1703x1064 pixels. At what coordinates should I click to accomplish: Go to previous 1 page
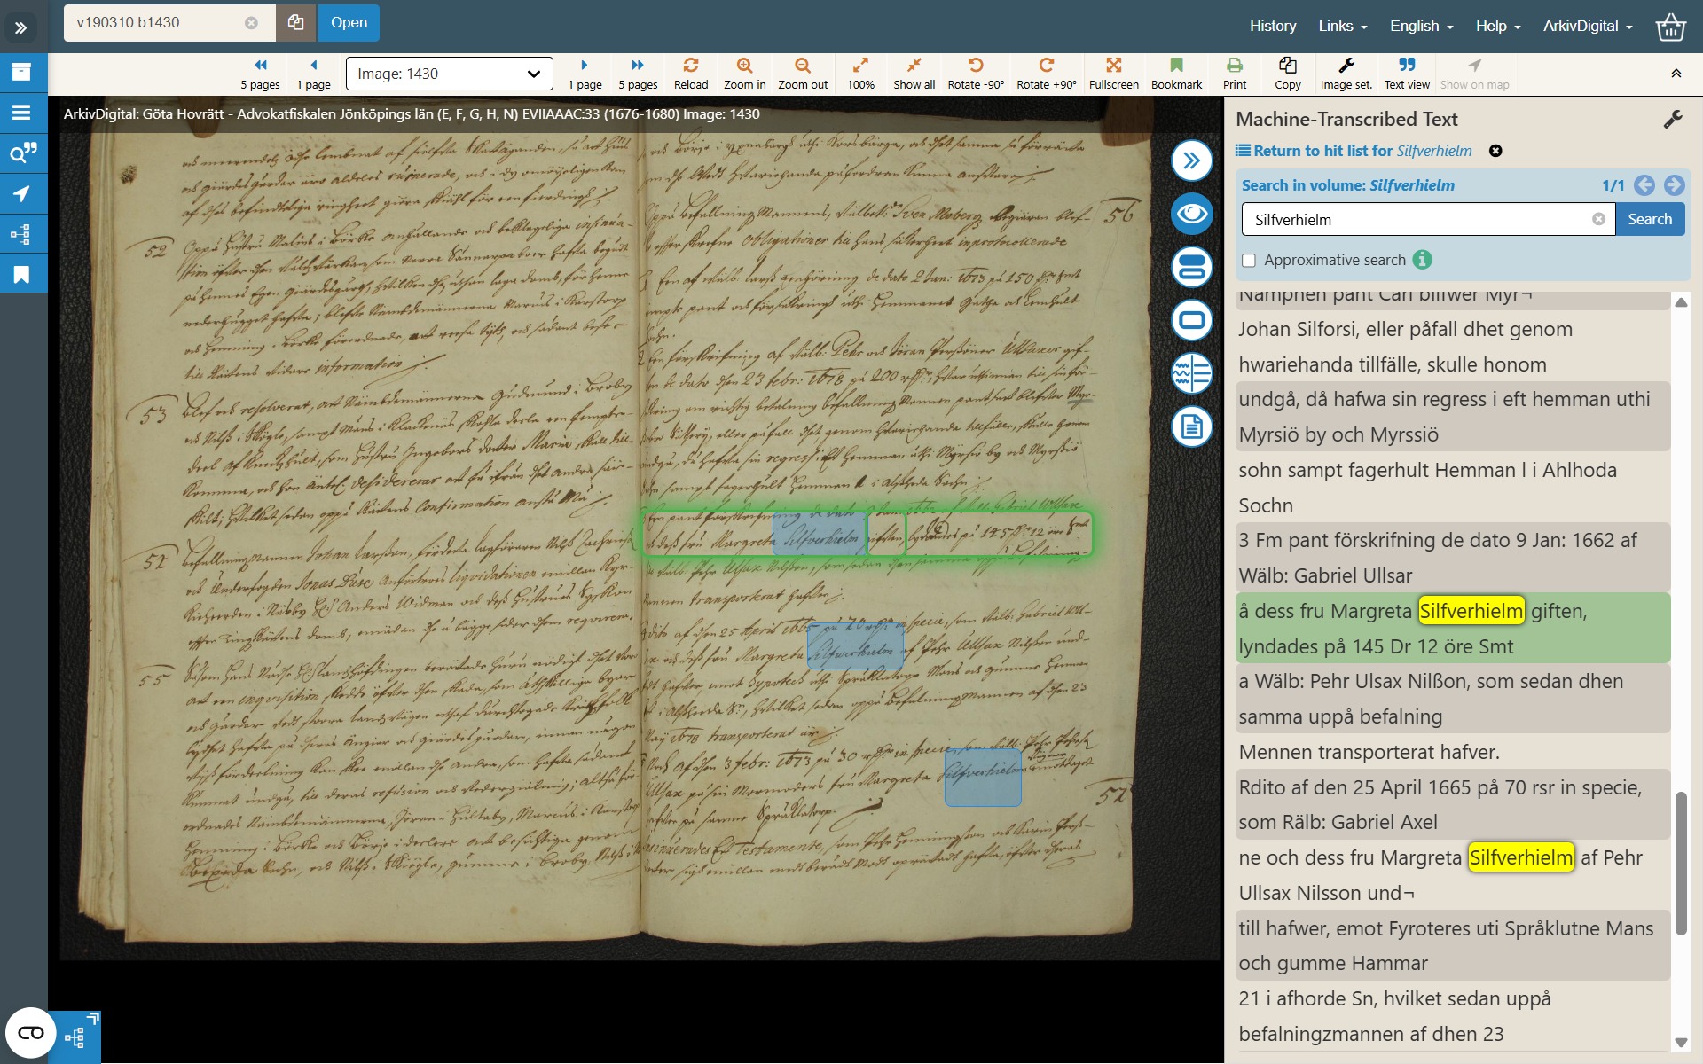[313, 74]
